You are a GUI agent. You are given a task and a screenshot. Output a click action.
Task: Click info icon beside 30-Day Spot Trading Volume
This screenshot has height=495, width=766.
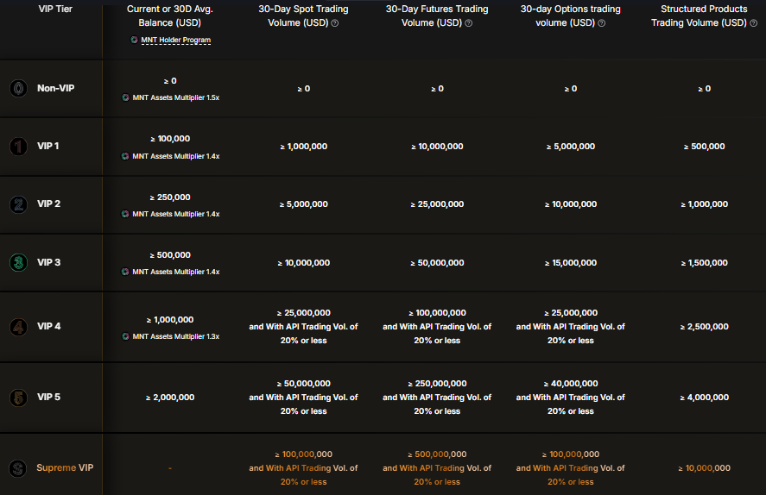point(334,23)
